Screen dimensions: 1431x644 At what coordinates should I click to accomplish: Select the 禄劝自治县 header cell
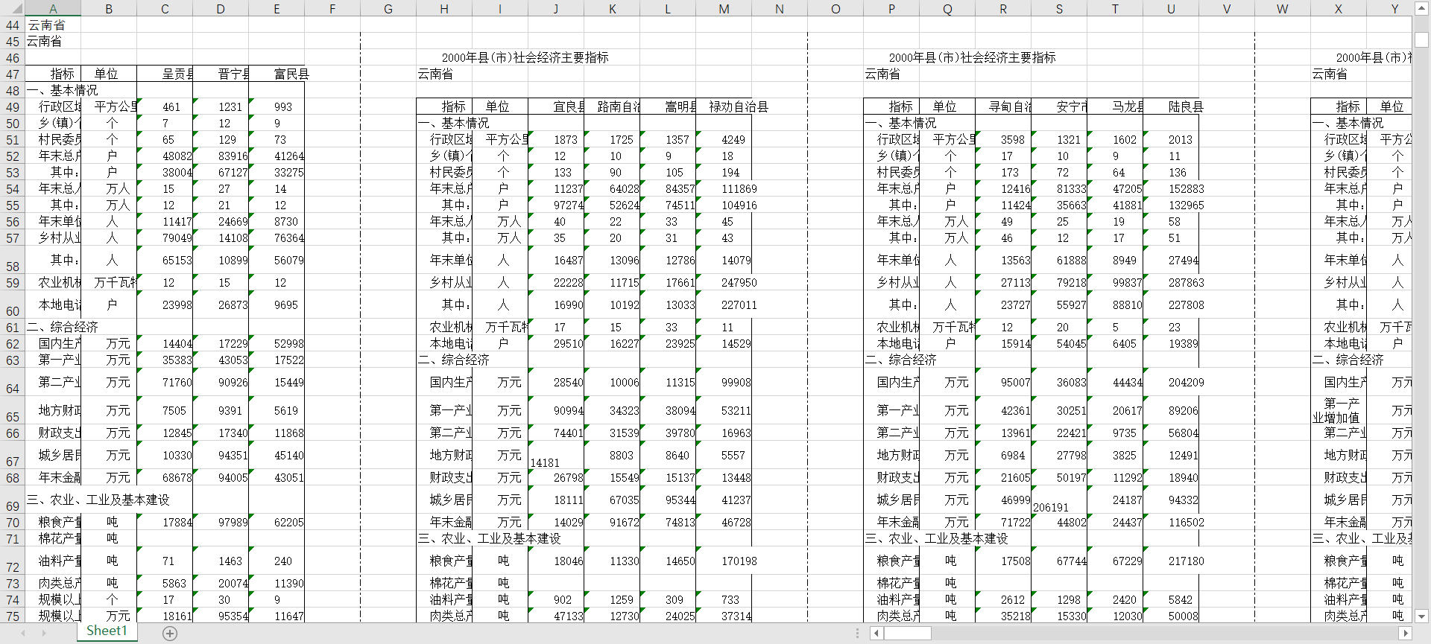click(724, 106)
